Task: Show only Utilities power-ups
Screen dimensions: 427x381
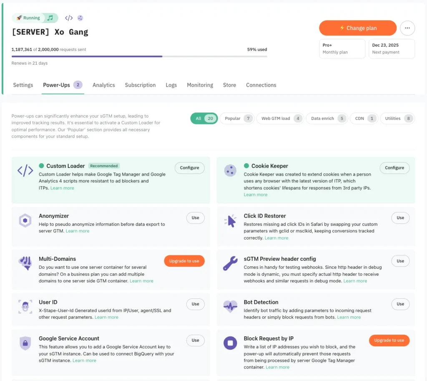Action: point(397,119)
